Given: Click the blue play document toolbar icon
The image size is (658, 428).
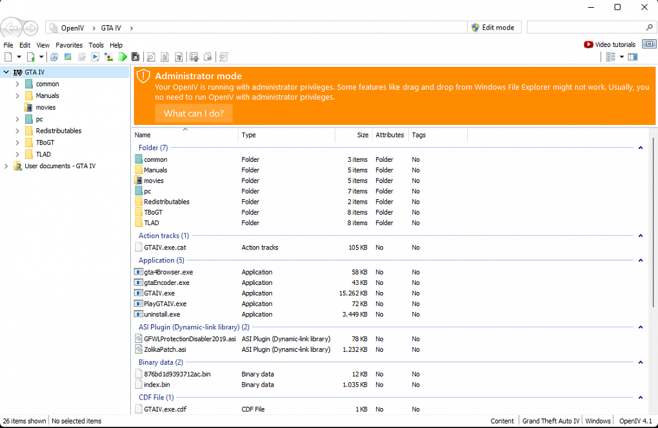Looking at the screenshot, I should (95, 57).
